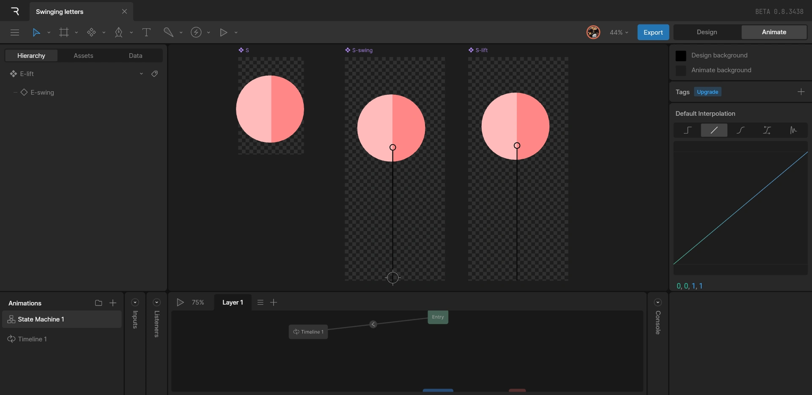Click the Export button
This screenshot has height=395, width=812.
[653, 33]
